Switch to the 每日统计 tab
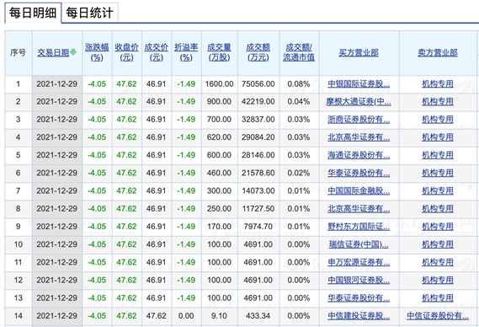 coord(89,13)
